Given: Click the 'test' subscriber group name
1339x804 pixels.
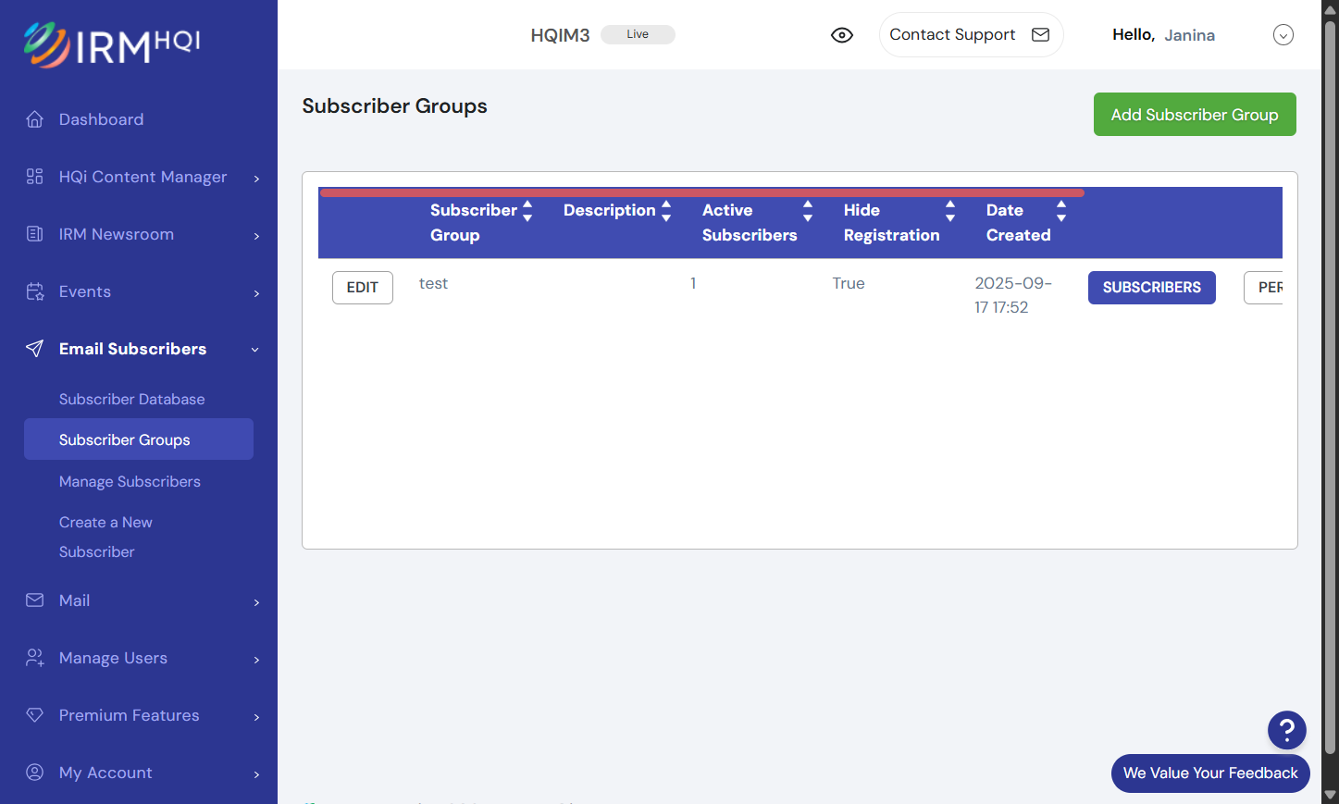Looking at the screenshot, I should (x=433, y=283).
